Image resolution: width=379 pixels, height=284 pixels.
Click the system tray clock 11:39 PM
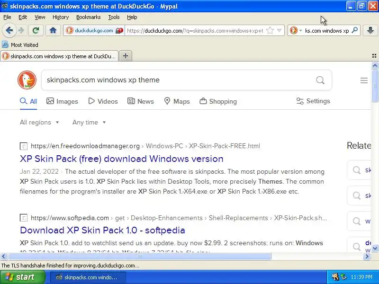pos(361,277)
